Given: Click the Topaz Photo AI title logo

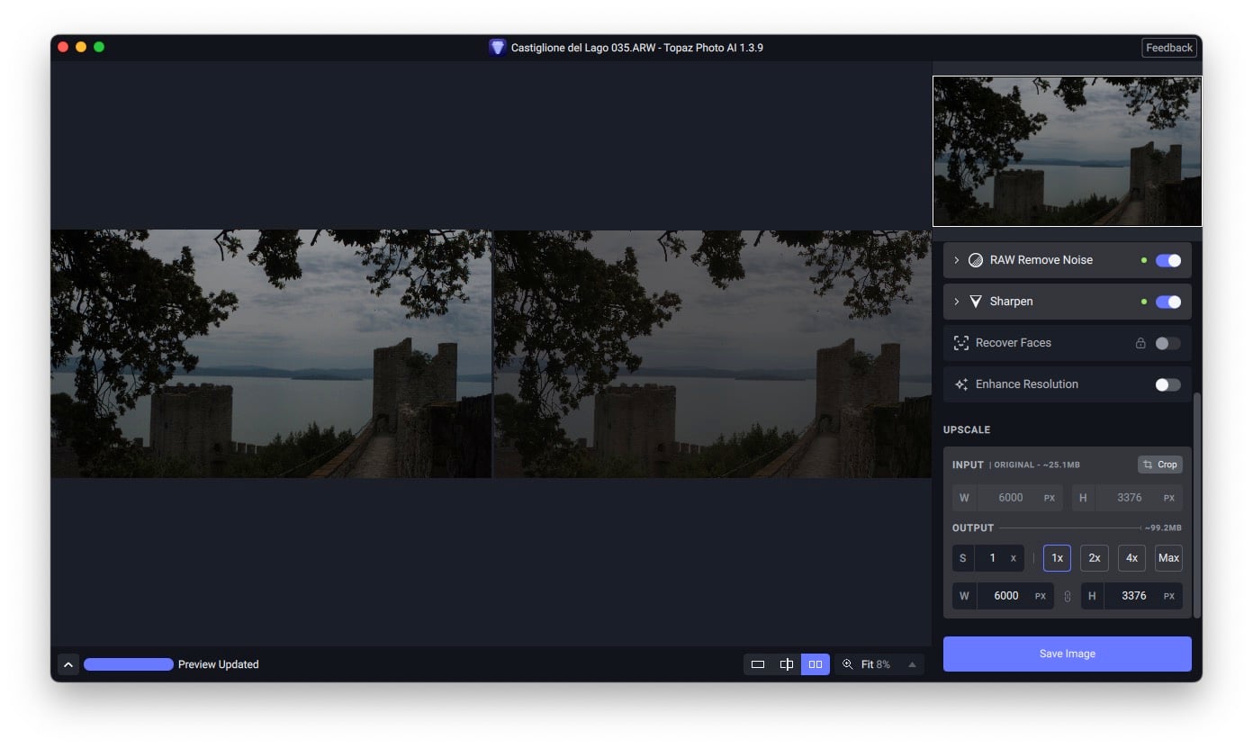Looking at the screenshot, I should (x=498, y=48).
